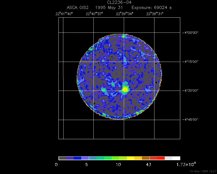Click the 22h41m40s right ascension label
This screenshot has height=174, width=217.
pos(64,14)
